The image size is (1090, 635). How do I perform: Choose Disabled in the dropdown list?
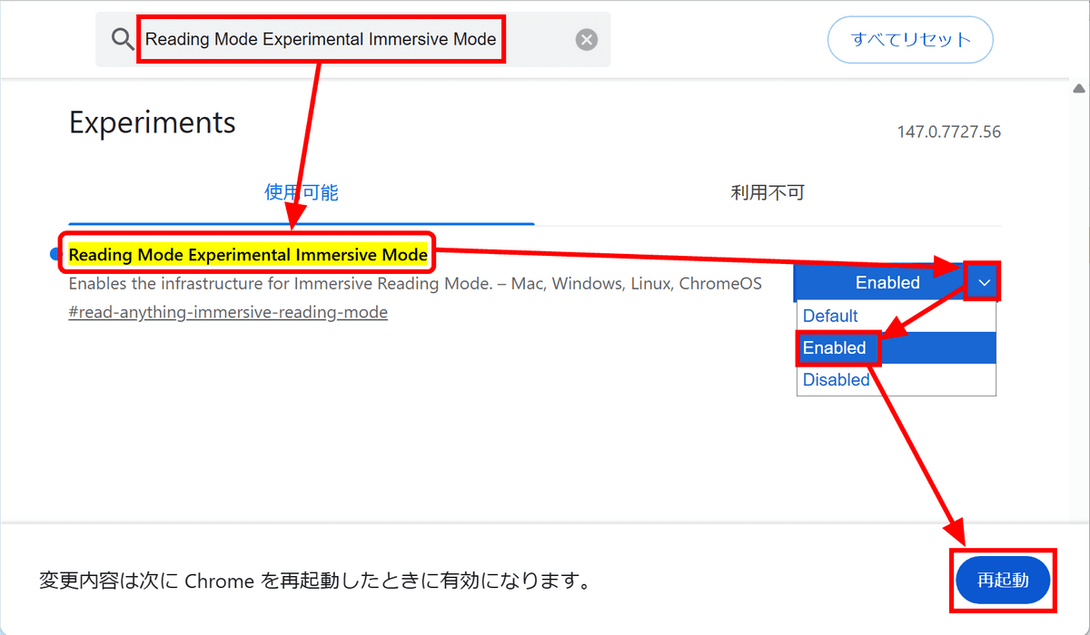click(x=897, y=379)
